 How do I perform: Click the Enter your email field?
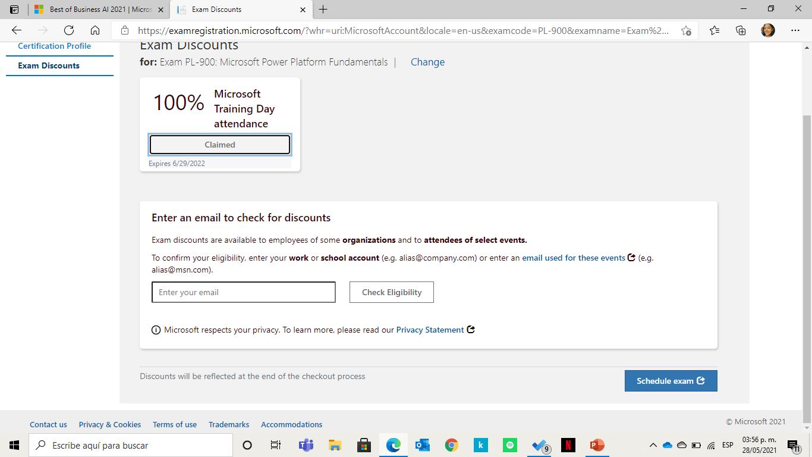pyautogui.click(x=244, y=292)
